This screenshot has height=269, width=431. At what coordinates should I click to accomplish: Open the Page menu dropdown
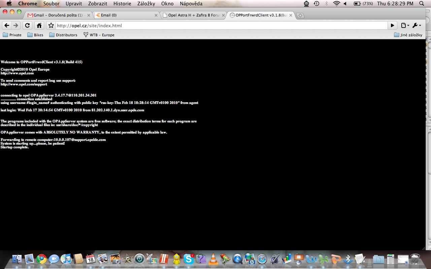click(x=405, y=26)
